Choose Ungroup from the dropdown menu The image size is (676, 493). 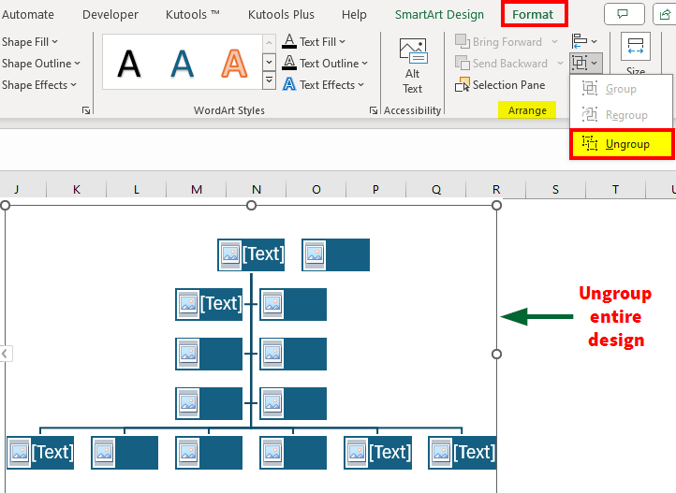click(x=622, y=144)
